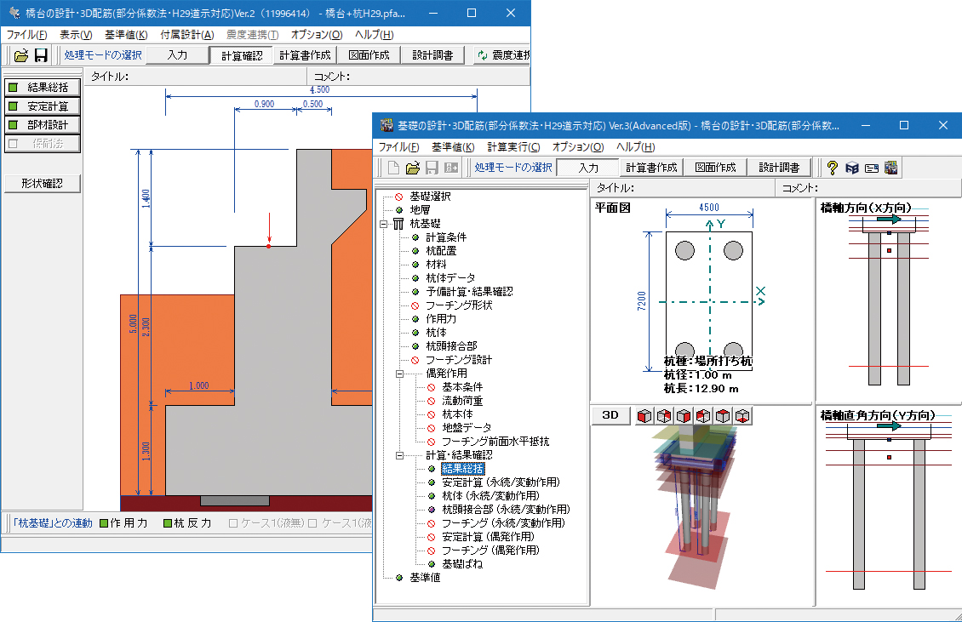The image size is (962, 622).
Task: Select 杭体データ in the foundation tree
Action: coord(450,278)
